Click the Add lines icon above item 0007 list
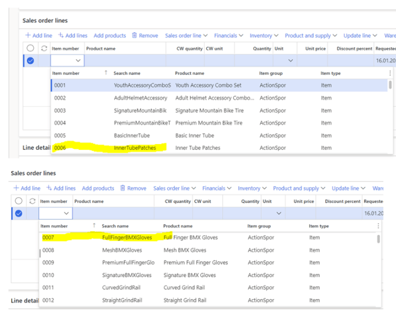Screen dimensions: 396x315 pos(49,189)
